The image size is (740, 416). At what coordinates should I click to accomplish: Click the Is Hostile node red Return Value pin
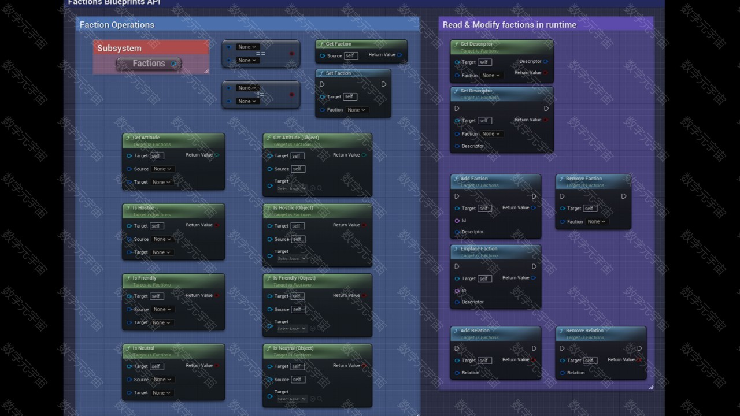(217, 225)
